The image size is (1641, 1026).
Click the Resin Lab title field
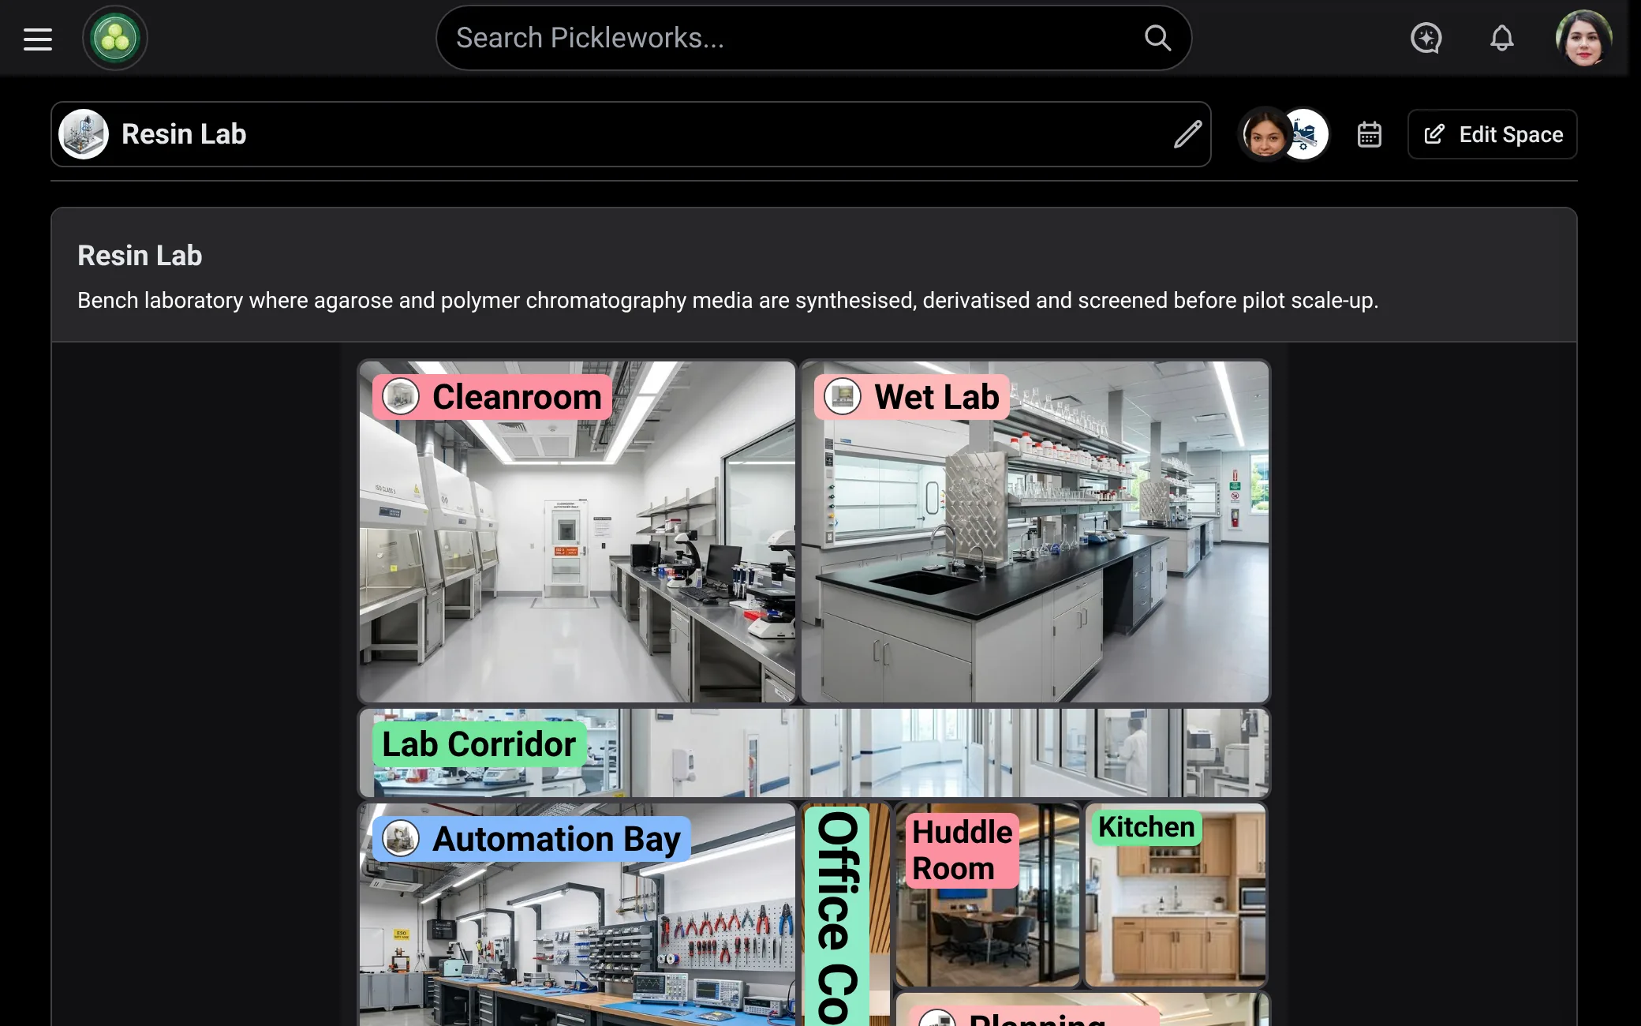click(631, 134)
